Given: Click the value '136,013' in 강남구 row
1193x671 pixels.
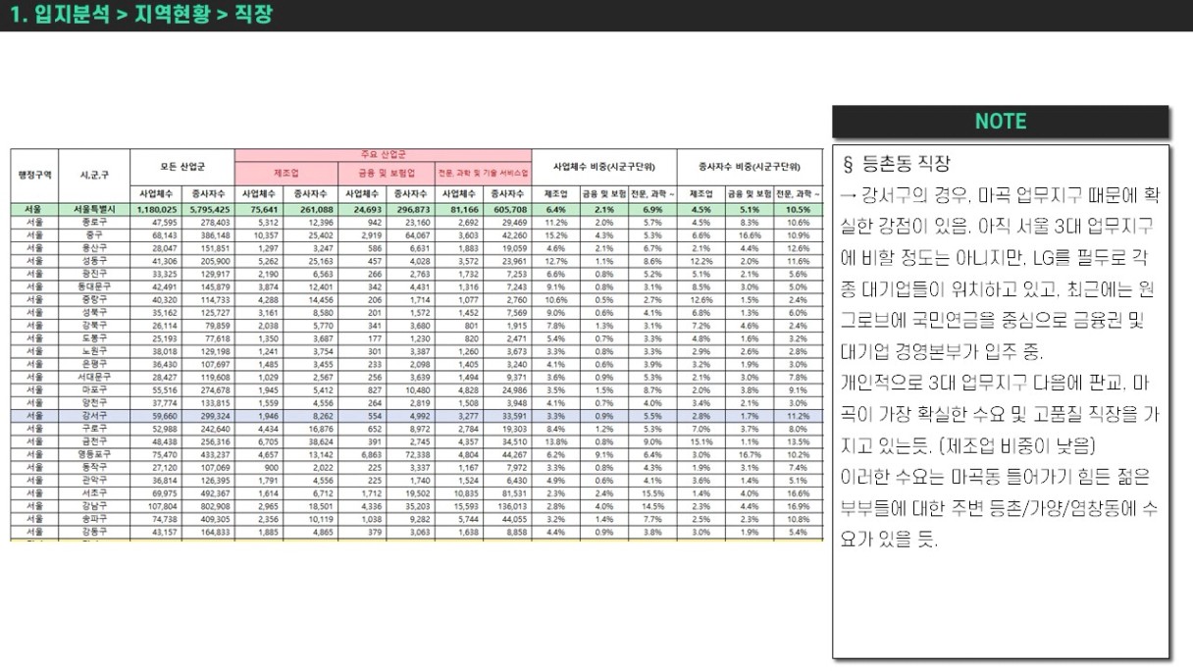Looking at the screenshot, I should tap(512, 504).
